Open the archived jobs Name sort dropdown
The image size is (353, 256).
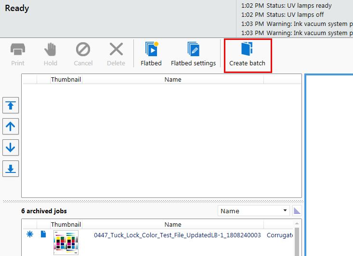pyautogui.click(x=254, y=211)
